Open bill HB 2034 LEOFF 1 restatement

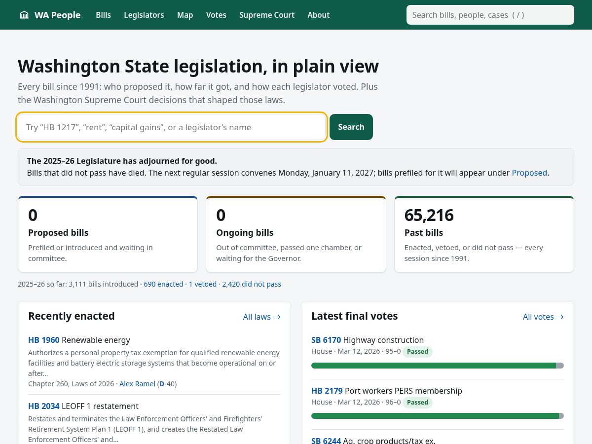point(83,406)
